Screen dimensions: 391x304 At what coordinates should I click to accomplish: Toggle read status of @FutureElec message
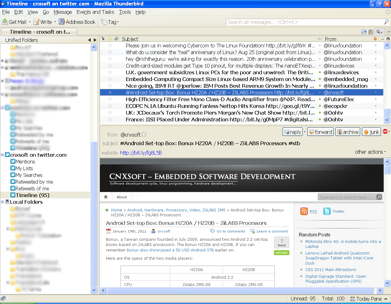coord(320,99)
